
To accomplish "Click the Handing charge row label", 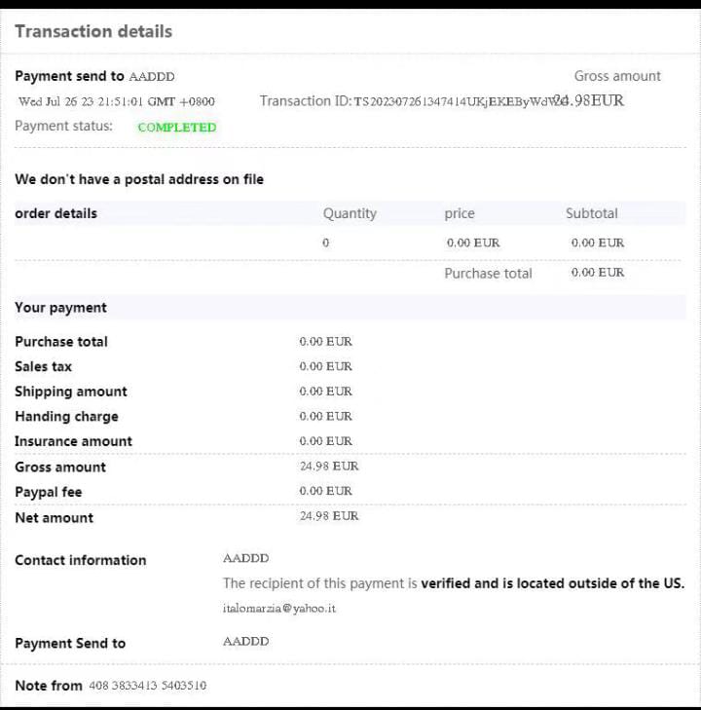I will [66, 416].
